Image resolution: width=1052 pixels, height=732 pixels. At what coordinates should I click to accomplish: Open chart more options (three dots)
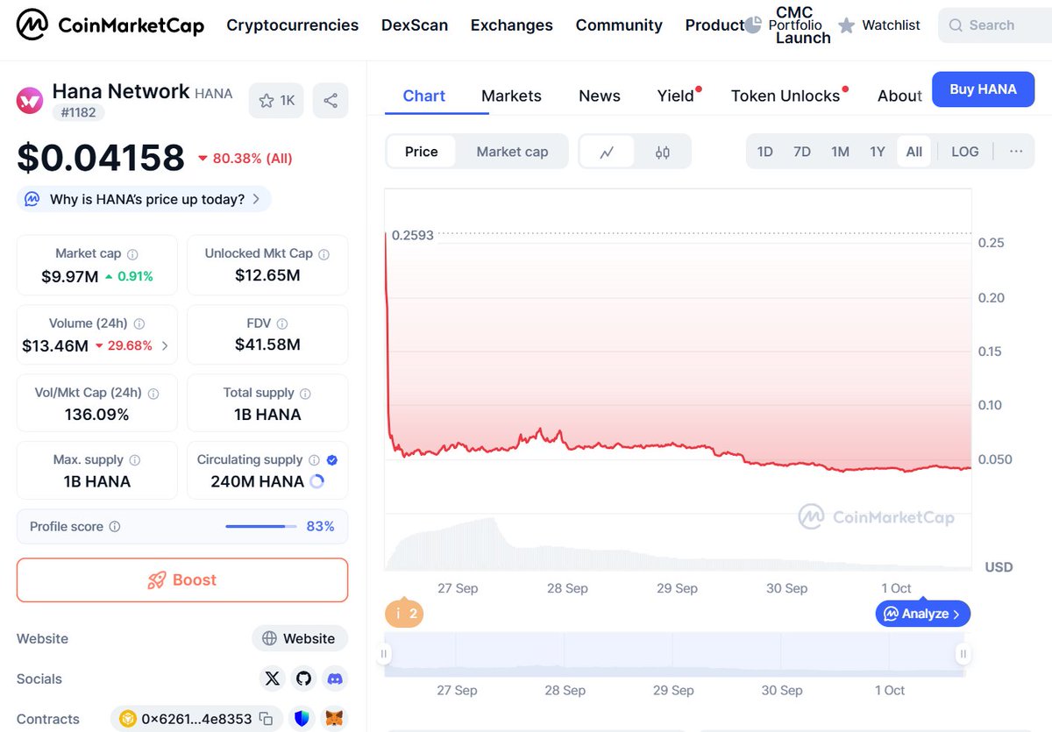[1016, 152]
